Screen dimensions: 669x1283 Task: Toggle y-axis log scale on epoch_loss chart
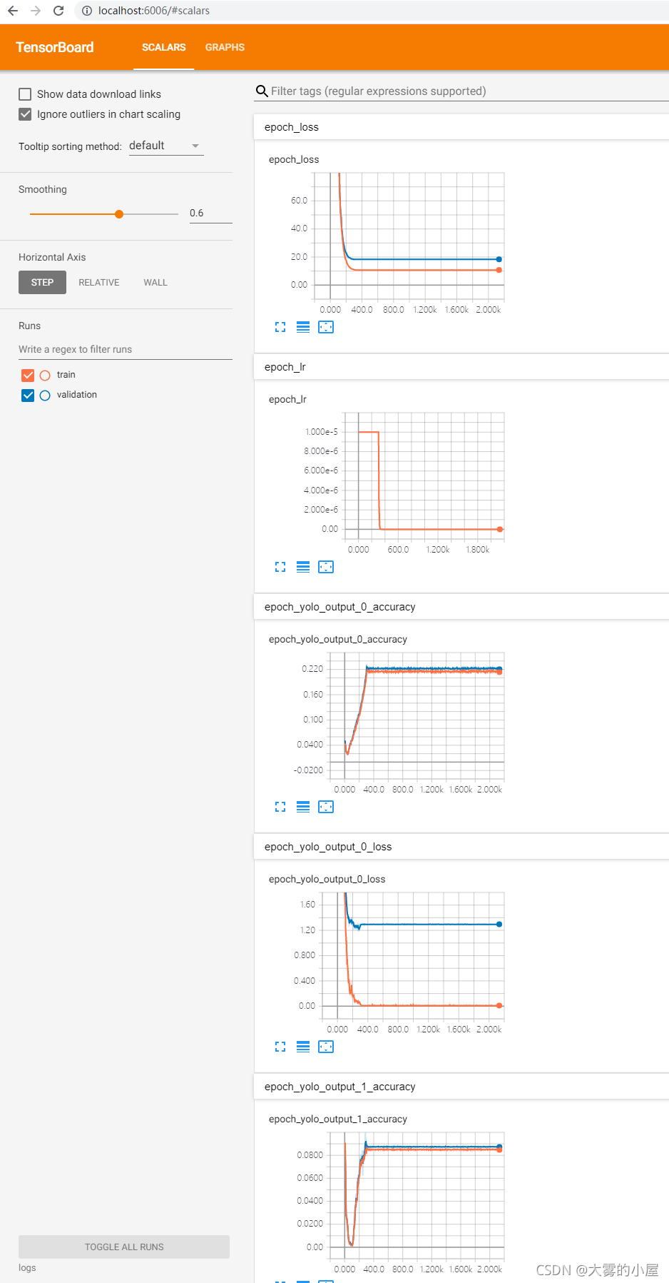pyautogui.click(x=303, y=327)
